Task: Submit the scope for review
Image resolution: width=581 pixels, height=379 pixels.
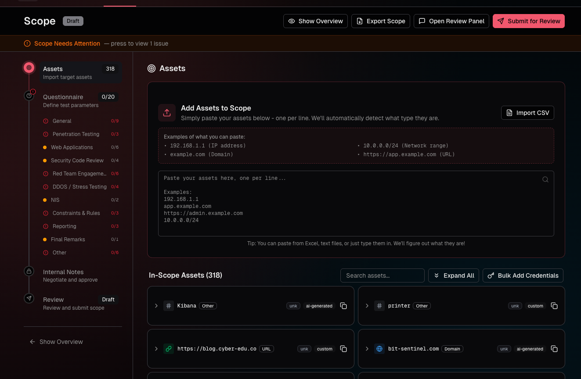Action: (x=529, y=21)
